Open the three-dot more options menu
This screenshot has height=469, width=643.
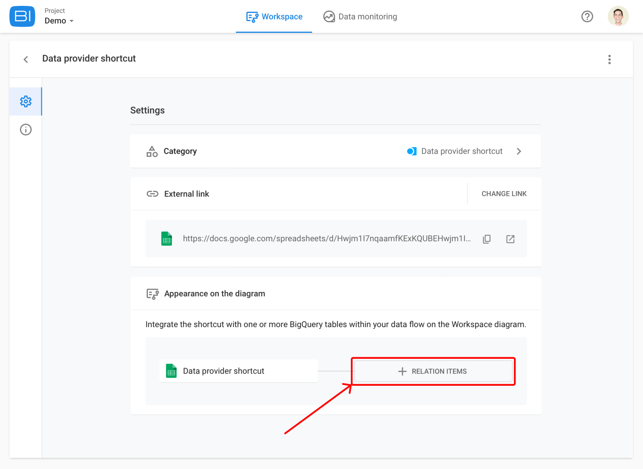[x=609, y=59]
